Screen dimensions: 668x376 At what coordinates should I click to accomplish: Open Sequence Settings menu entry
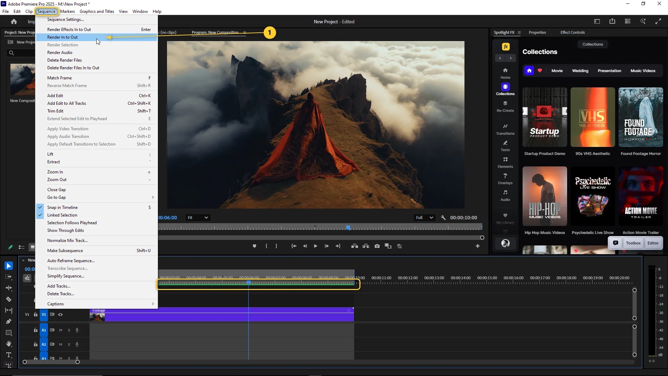(x=97, y=19)
